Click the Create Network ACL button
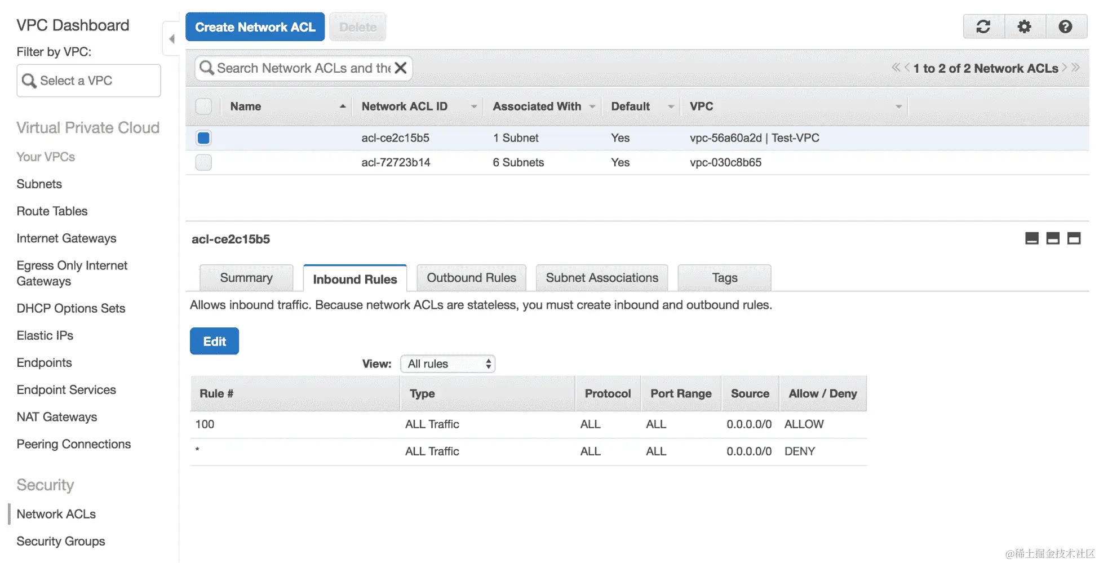The width and height of the screenshot is (1099, 563). pos(255,27)
